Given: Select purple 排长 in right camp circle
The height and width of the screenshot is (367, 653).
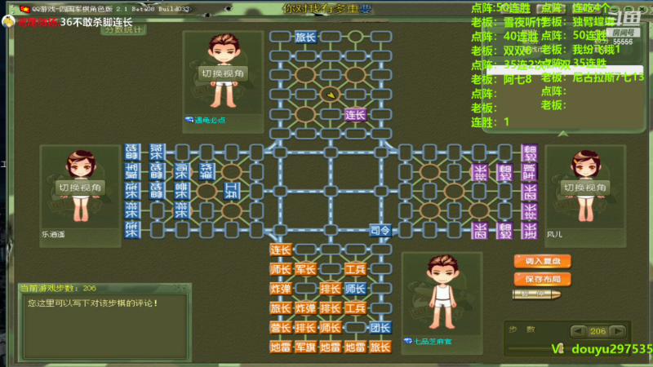Looking at the screenshot, I should [479, 171].
